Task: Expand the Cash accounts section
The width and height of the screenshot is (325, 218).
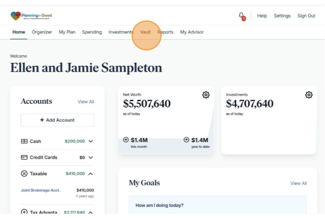Action: (x=91, y=141)
